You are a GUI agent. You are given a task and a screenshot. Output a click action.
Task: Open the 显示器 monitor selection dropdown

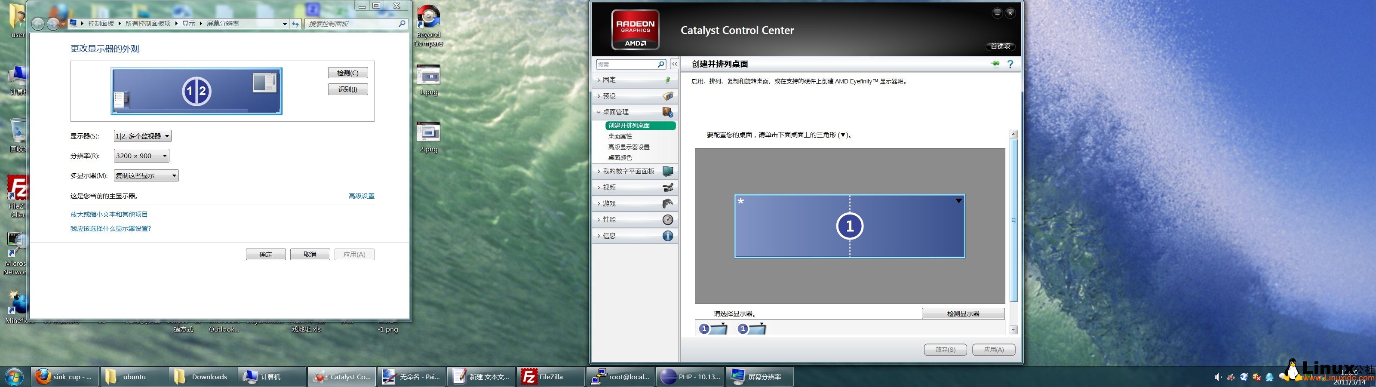tap(143, 136)
